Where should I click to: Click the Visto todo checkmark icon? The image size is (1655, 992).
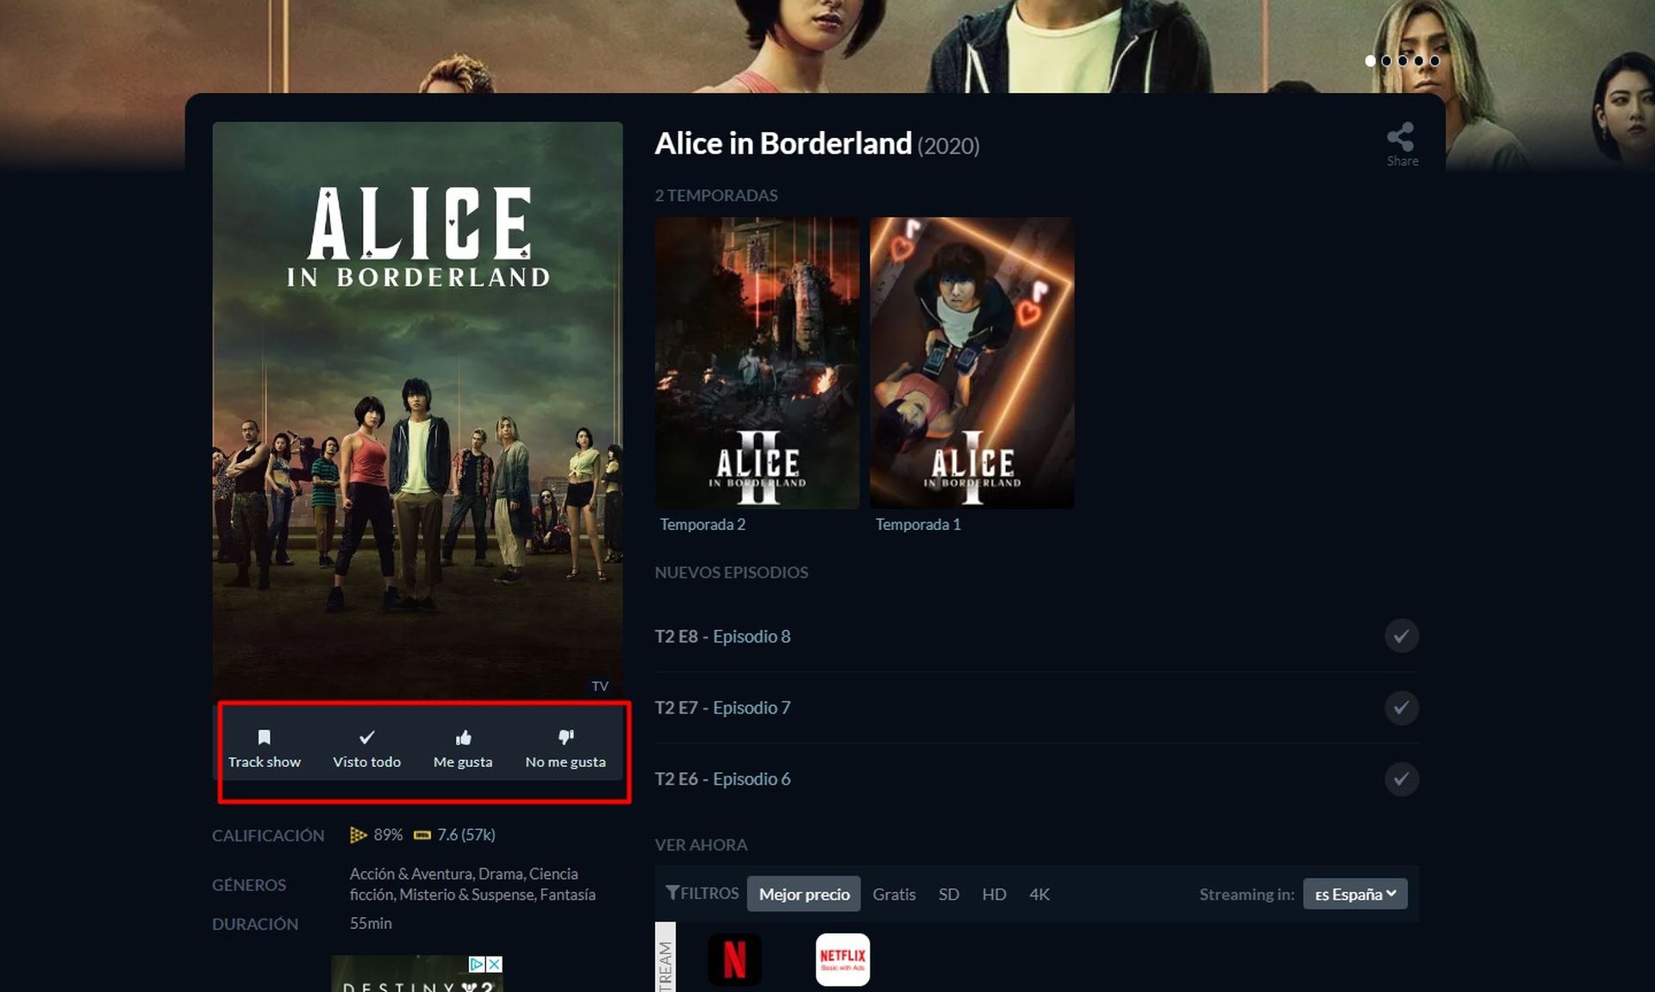pos(366,737)
